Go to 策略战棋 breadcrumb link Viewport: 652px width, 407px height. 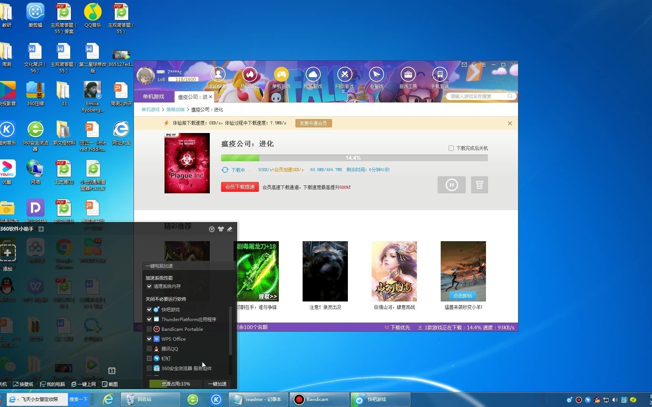(175, 110)
